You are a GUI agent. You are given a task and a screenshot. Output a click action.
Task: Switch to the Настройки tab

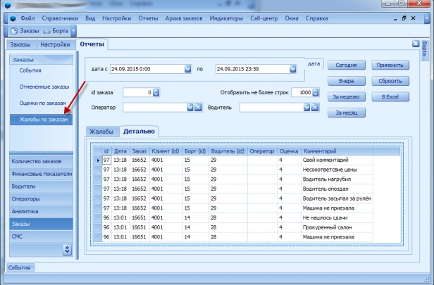pos(56,45)
